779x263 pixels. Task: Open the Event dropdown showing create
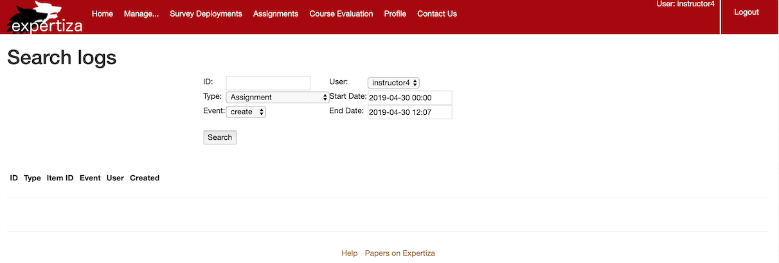pyautogui.click(x=246, y=112)
